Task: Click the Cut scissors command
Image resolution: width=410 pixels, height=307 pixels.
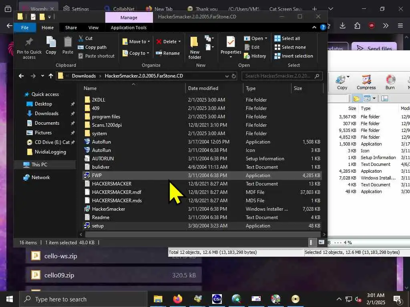Action: click(x=85, y=38)
